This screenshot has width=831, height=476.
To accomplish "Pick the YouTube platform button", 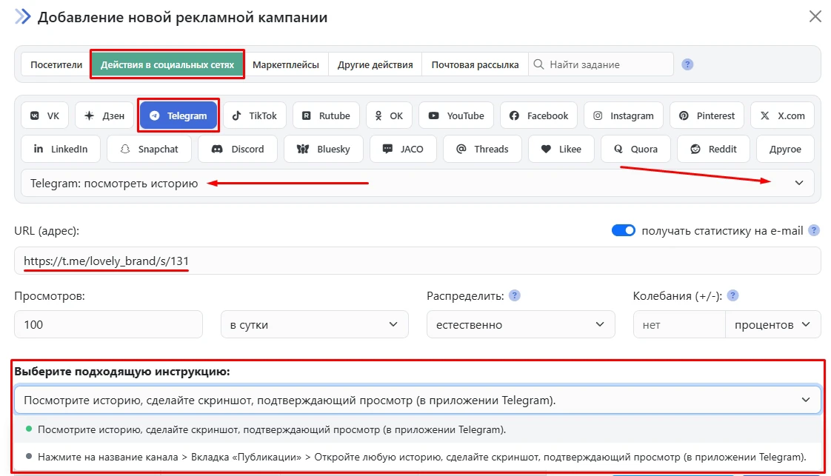I will coord(455,115).
